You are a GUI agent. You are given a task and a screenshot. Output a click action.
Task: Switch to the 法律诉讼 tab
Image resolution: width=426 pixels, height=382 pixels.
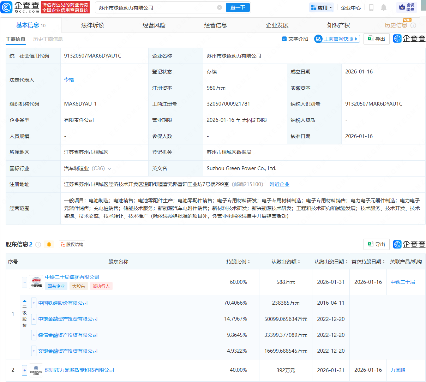(92, 25)
